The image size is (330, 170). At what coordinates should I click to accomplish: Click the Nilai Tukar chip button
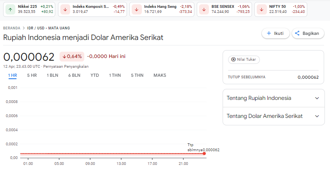point(244,60)
